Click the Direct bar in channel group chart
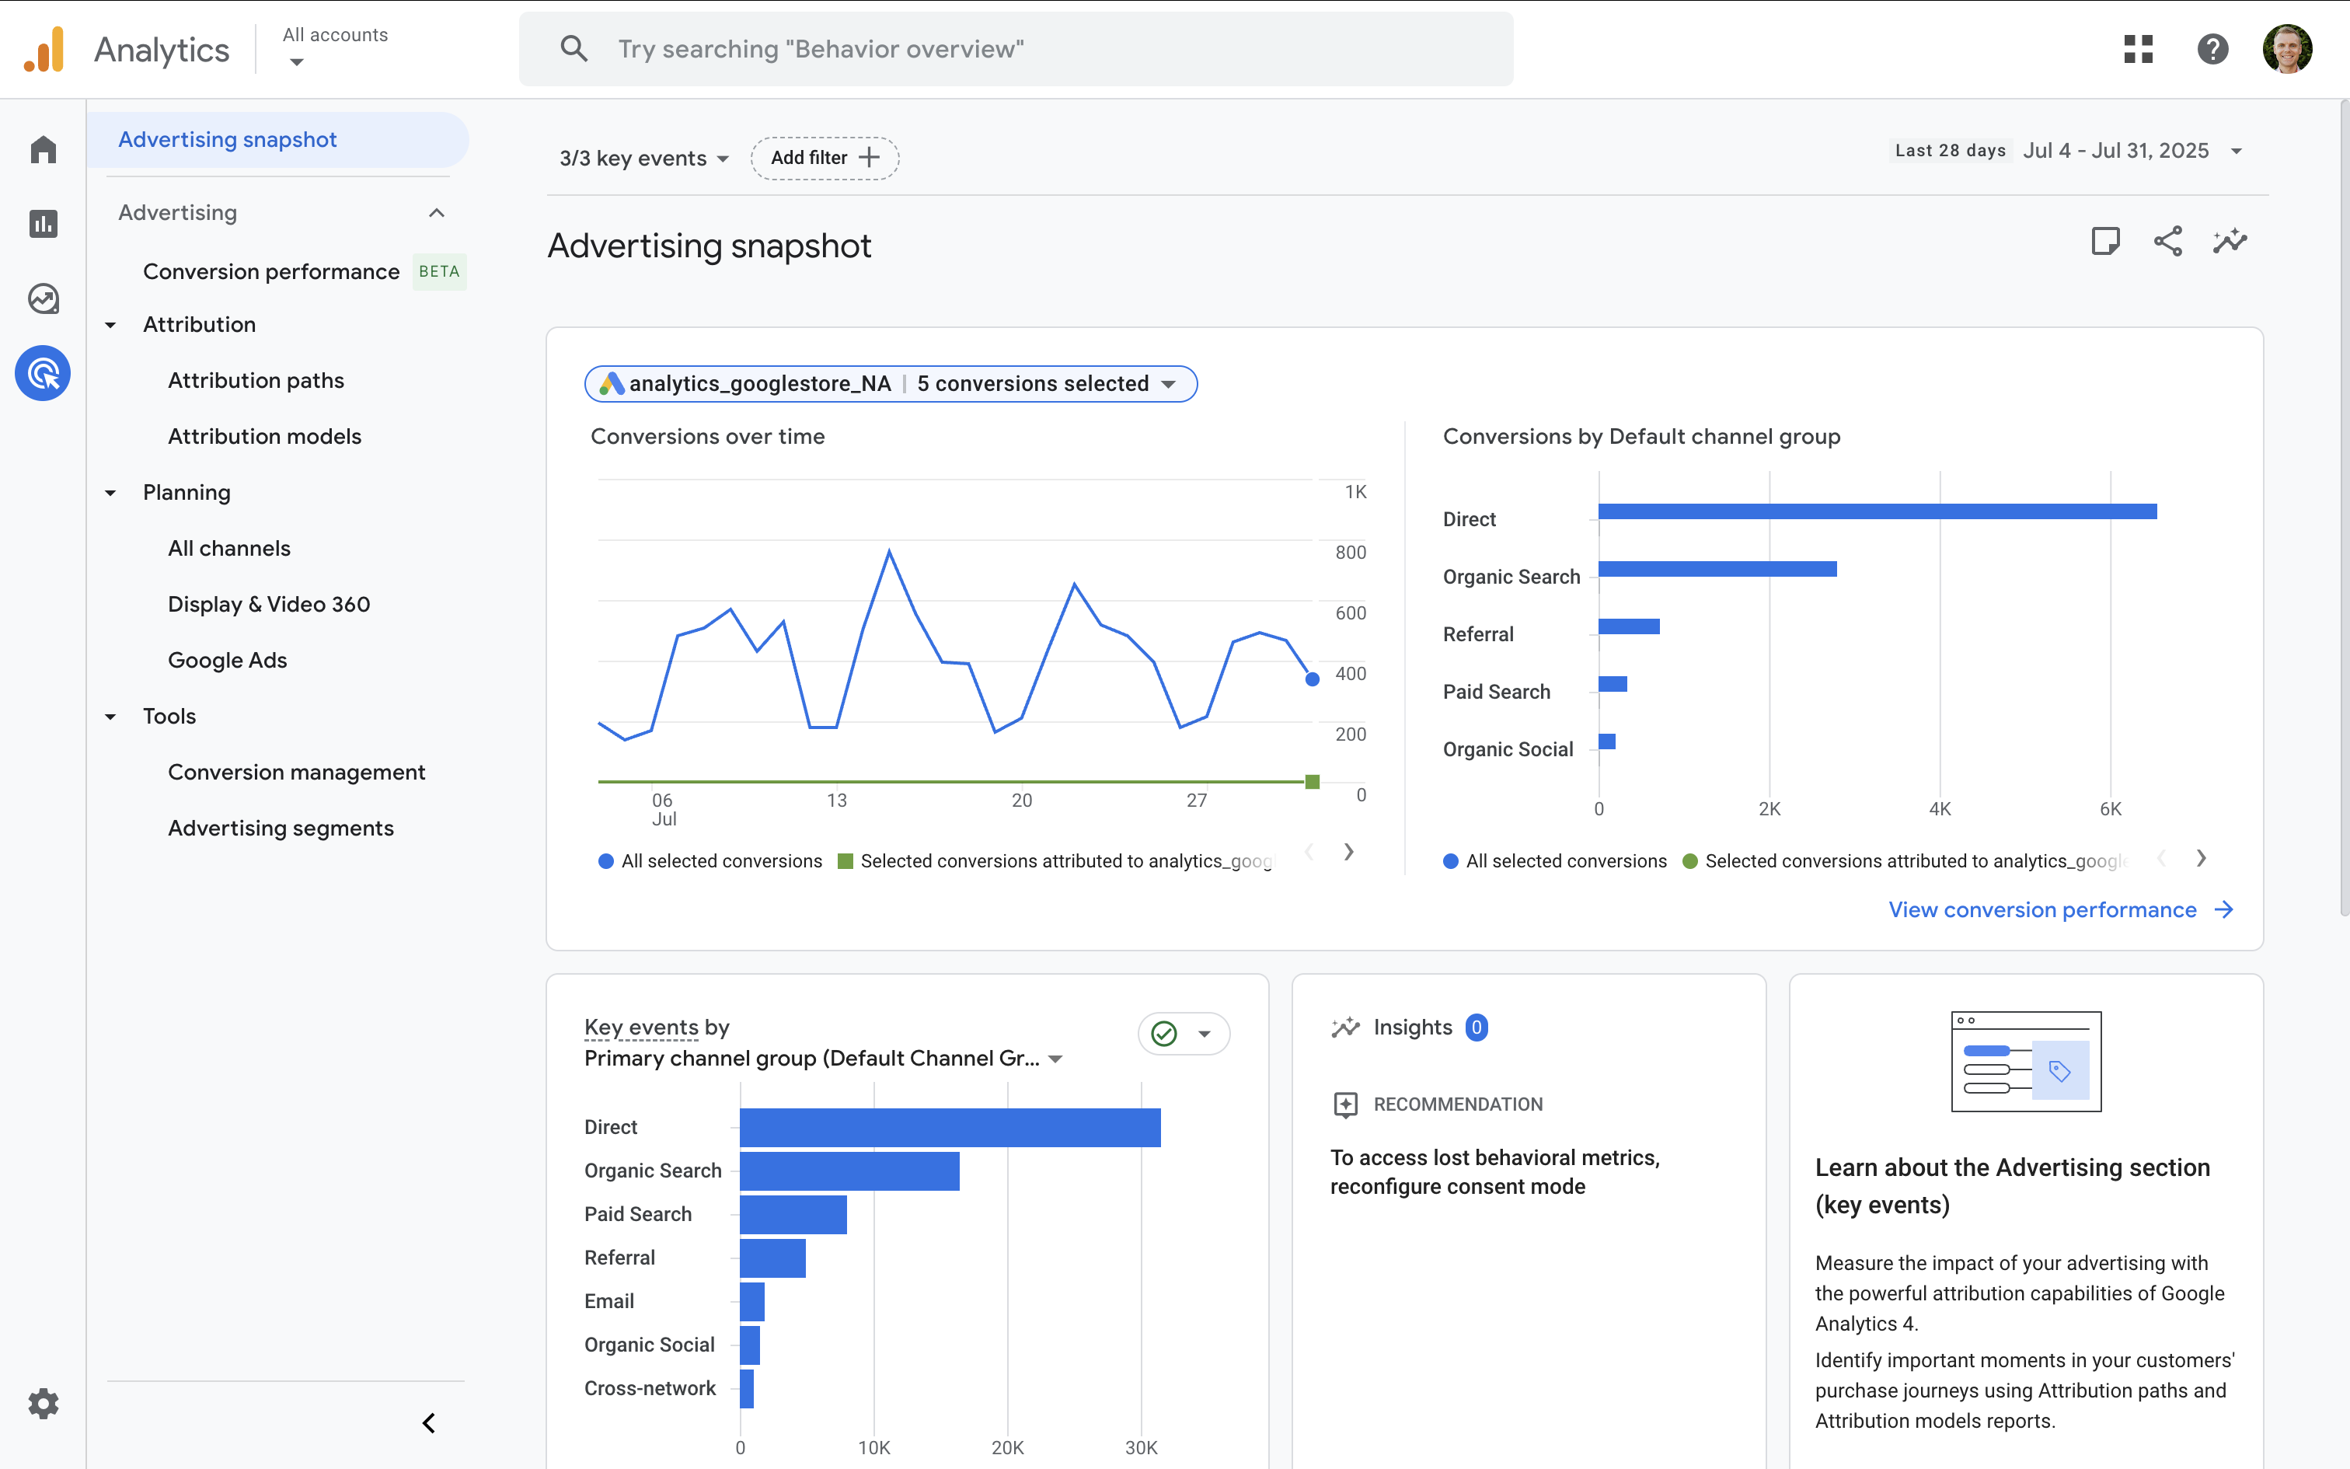This screenshot has width=2350, height=1469. [1877, 511]
